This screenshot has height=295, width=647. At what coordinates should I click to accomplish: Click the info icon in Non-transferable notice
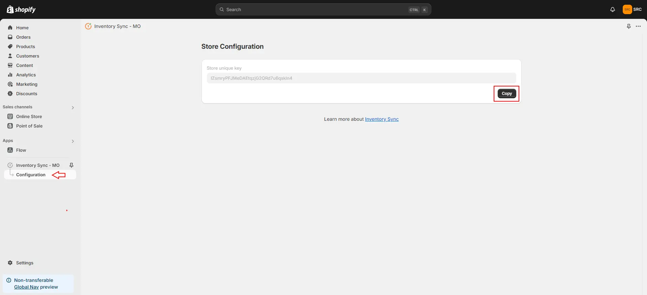point(9,280)
